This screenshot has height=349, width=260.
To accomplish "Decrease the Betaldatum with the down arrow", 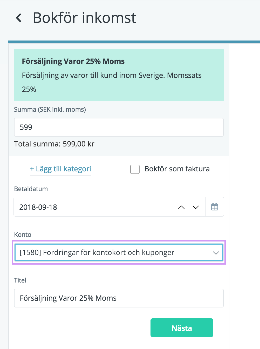I will pyautogui.click(x=196, y=207).
